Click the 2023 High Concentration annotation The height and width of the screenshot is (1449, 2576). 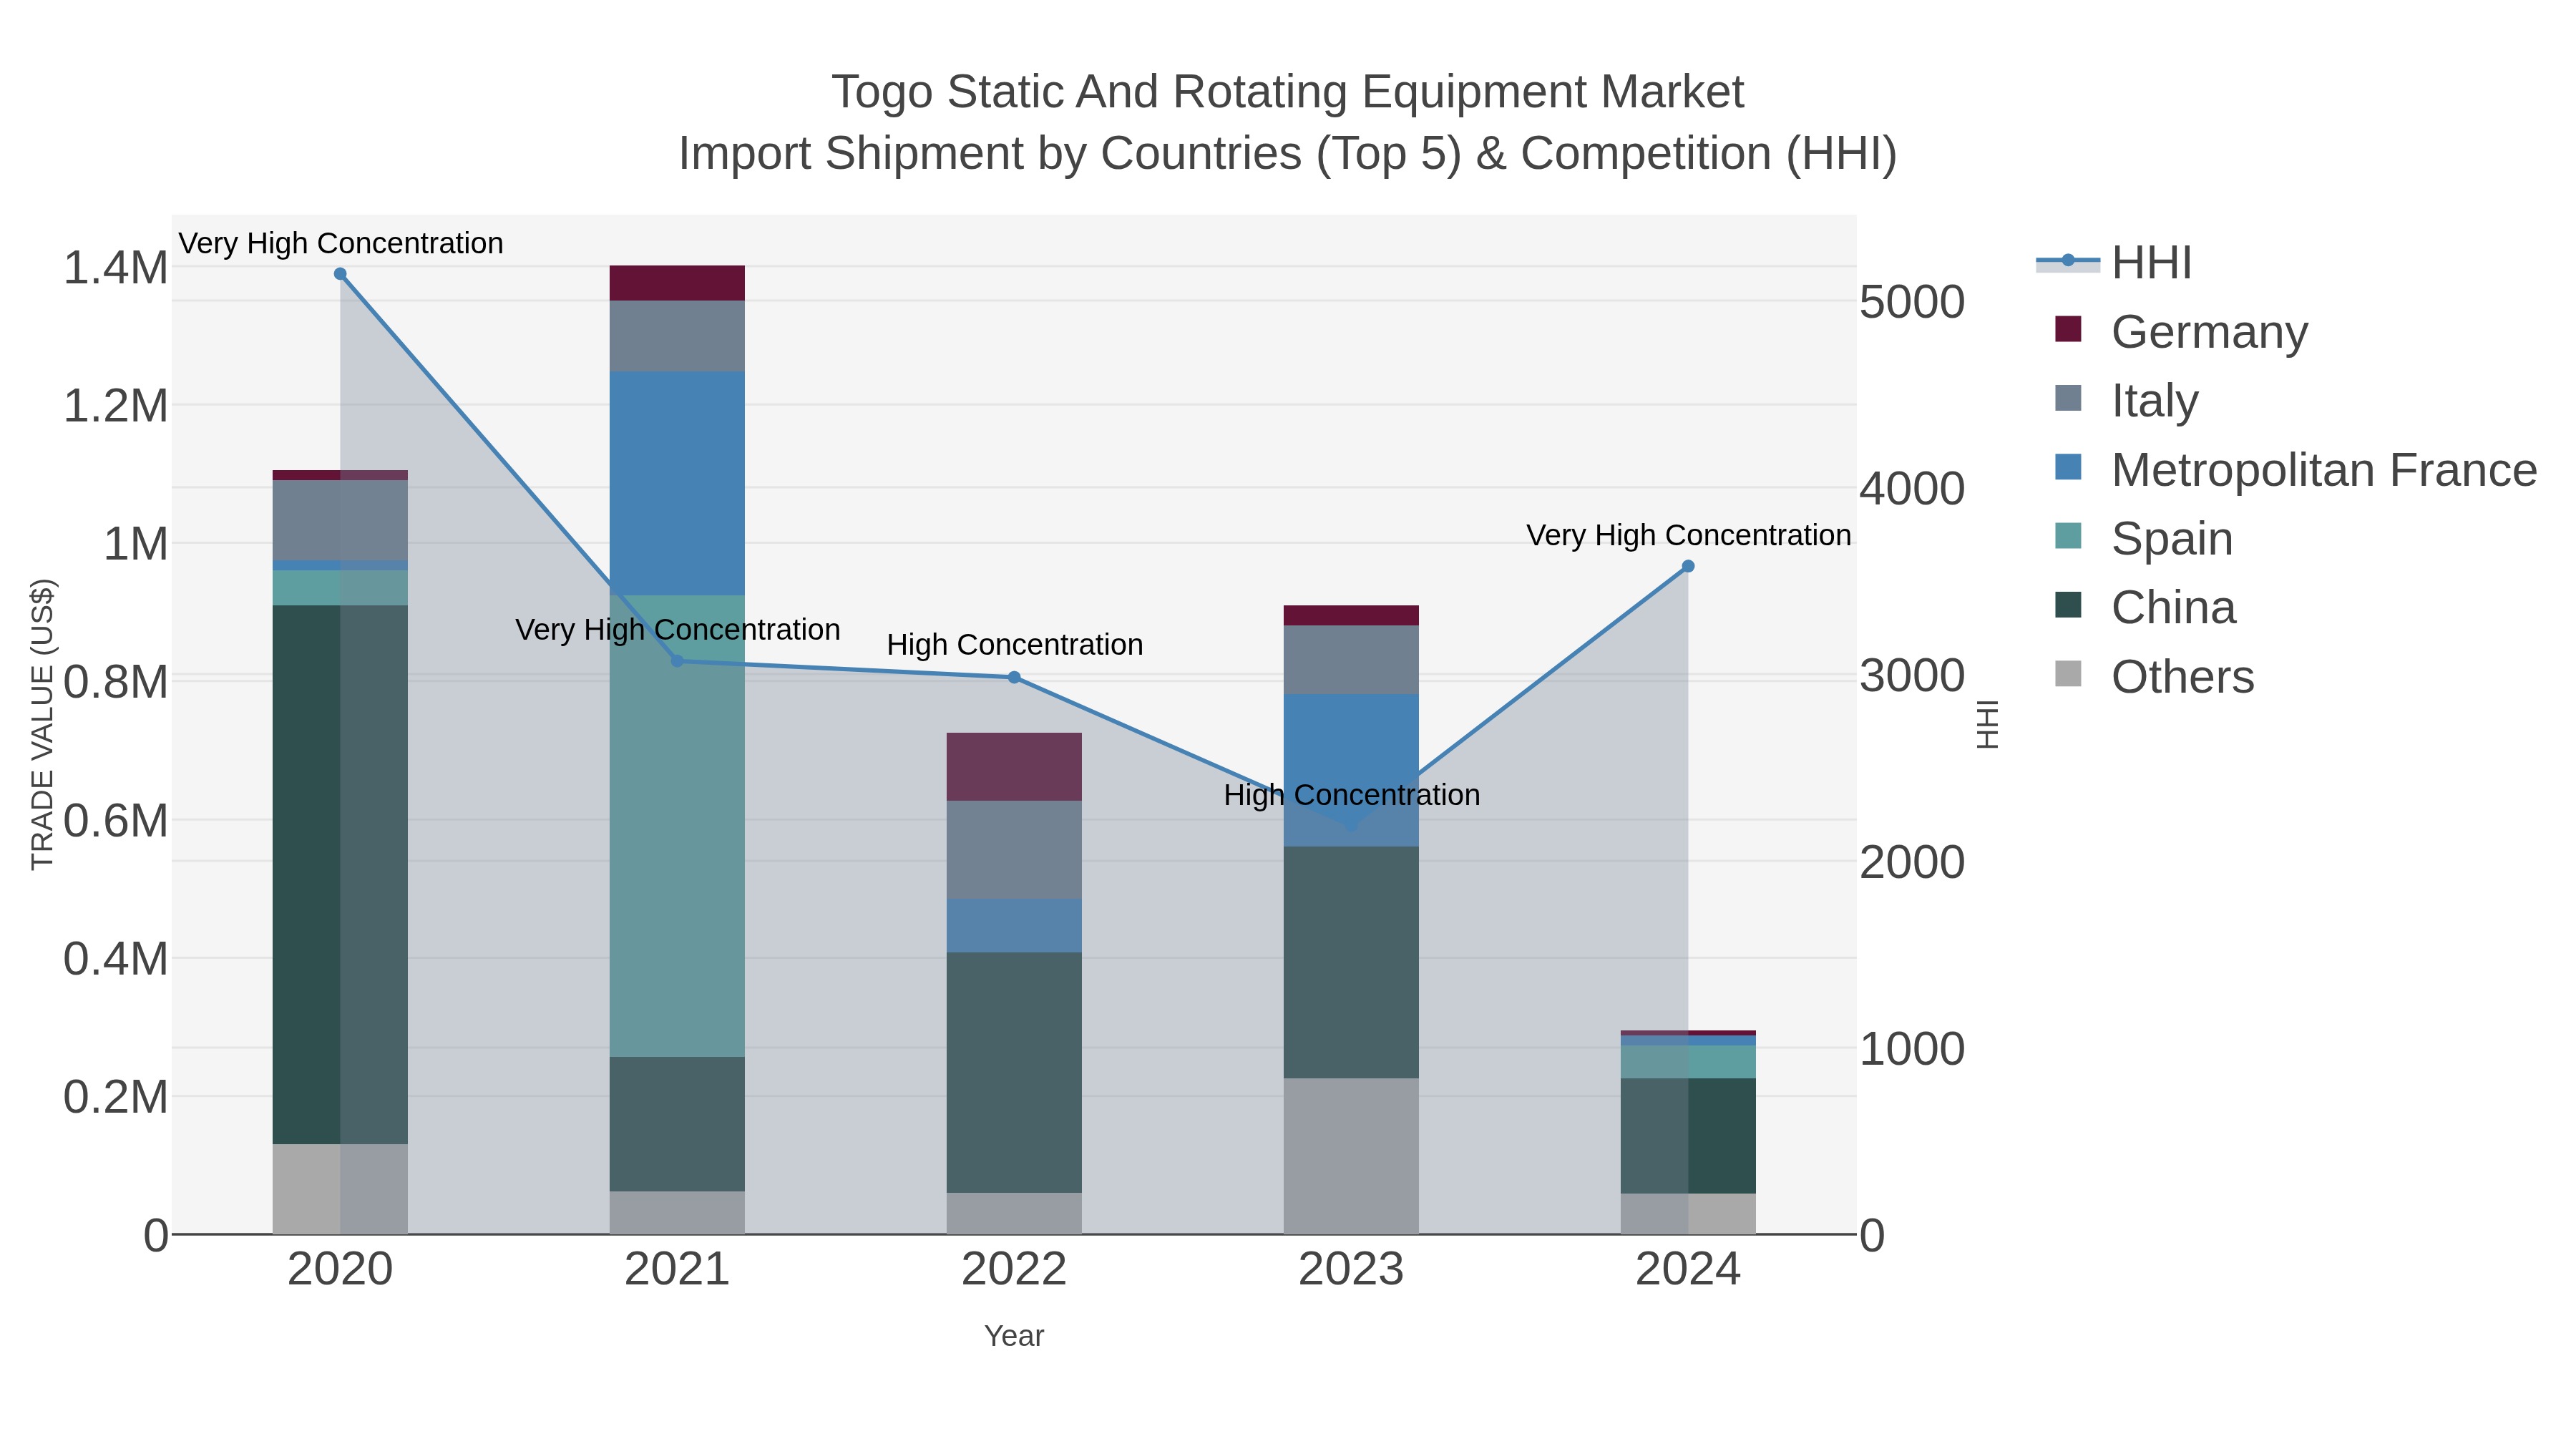pos(1352,796)
